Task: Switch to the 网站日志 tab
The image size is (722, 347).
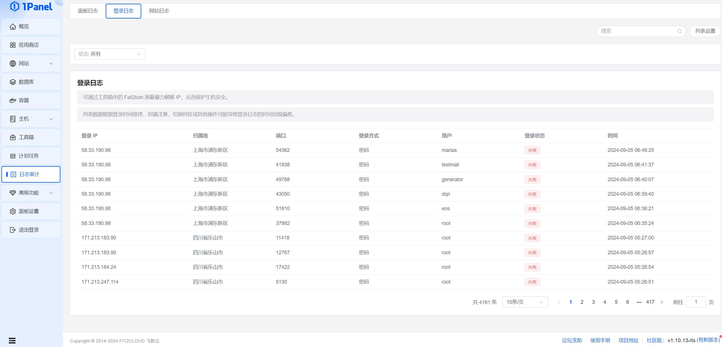Action: coord(159,11)
